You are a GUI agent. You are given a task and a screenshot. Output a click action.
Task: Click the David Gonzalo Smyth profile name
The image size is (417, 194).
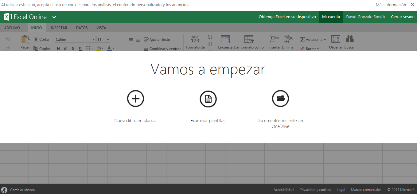tap(365, 17)
